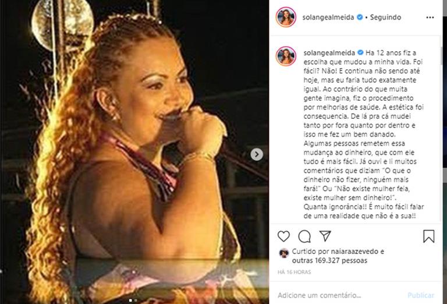This screenshot has height=304, width=447.
Task: Click naiaraazevedo small liker avatar
Action: click(284, 253)
